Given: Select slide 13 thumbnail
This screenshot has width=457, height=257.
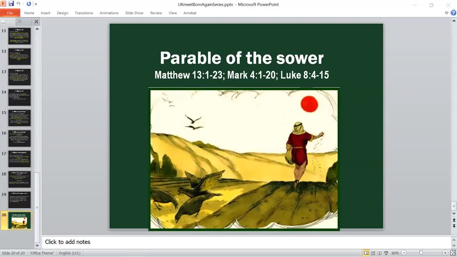Looking at the screenshot, I should click(20, 77).
